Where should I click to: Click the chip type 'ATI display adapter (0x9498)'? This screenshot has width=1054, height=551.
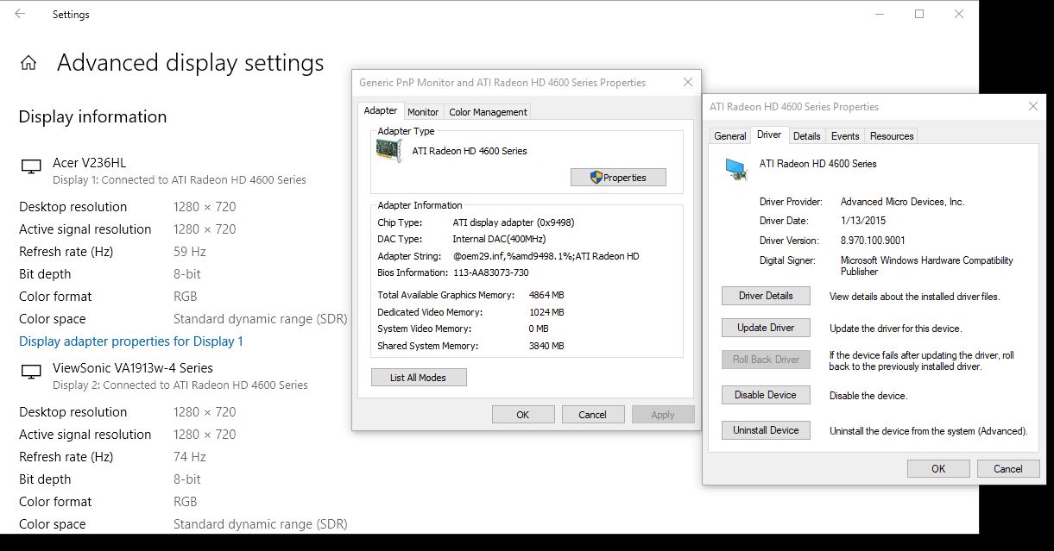click(514, 222)
